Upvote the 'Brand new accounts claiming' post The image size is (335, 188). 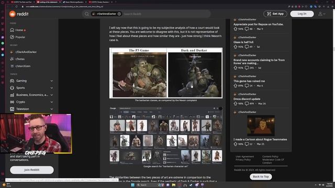click(236, 68)
